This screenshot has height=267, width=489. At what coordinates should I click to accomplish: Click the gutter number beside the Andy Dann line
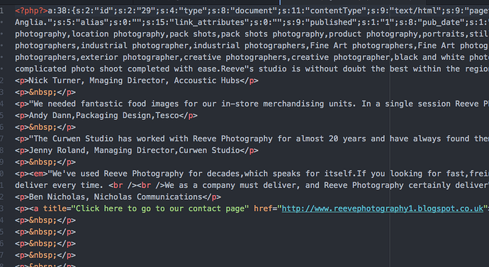[x=2, y=116]
